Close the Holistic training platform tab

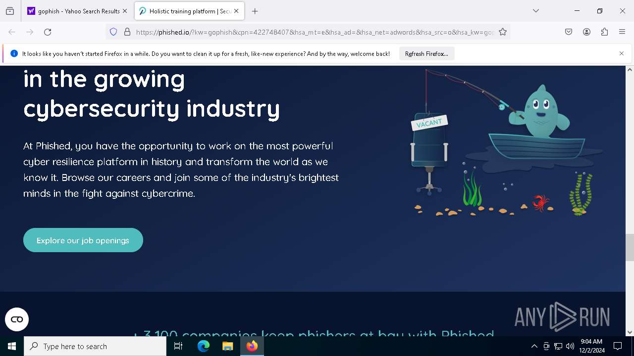(236, 11)
